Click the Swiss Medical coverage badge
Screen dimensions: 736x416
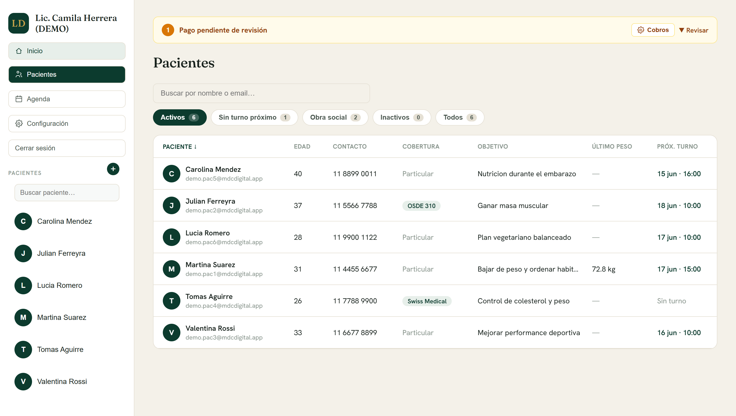coord(427,301)
